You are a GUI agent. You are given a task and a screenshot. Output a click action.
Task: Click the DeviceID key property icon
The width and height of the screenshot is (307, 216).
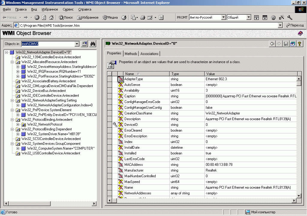coord(115,125)
